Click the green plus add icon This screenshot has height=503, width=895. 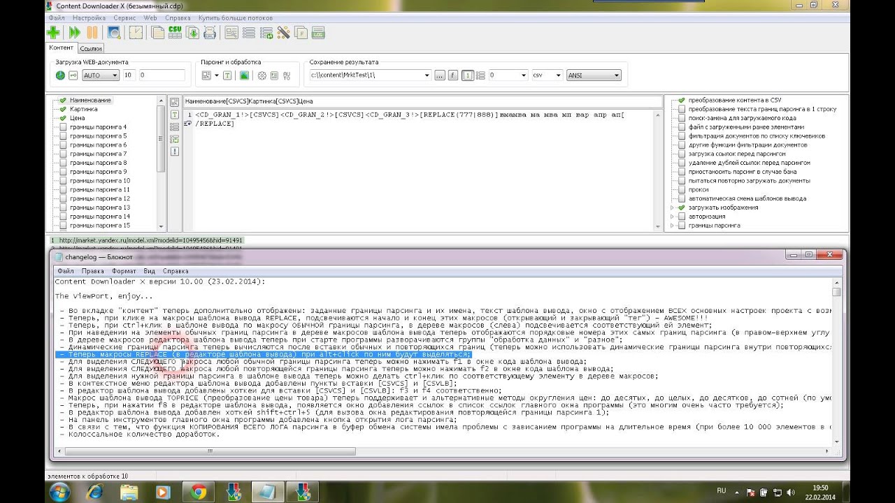53,32
